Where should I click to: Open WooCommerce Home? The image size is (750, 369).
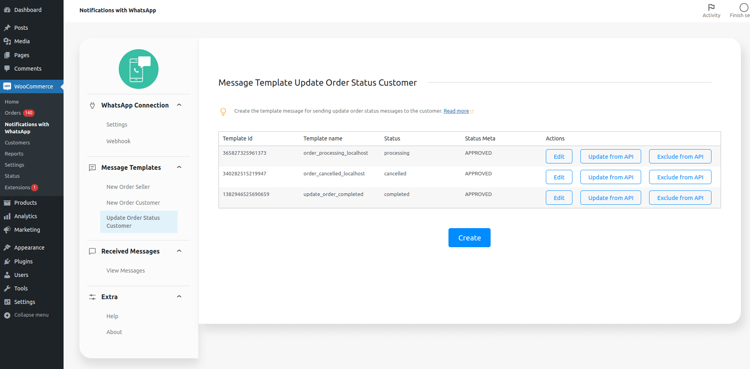tap(12, 102)
